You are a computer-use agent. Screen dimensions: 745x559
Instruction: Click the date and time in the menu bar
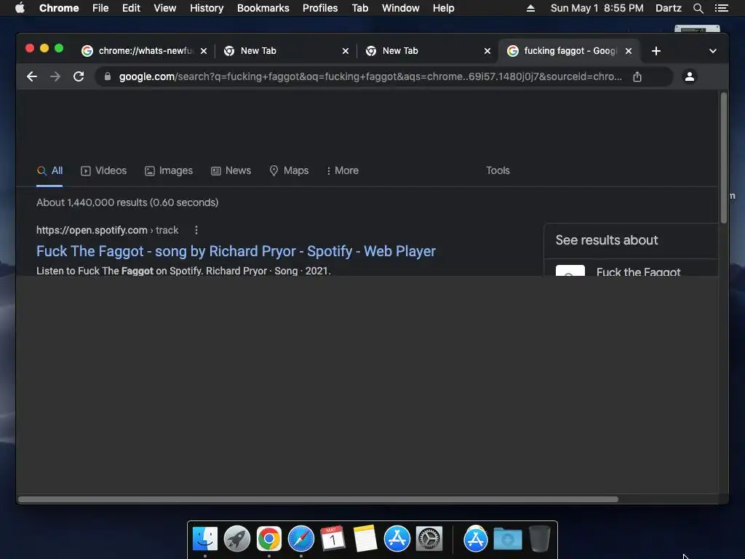[x=597, y=8]
